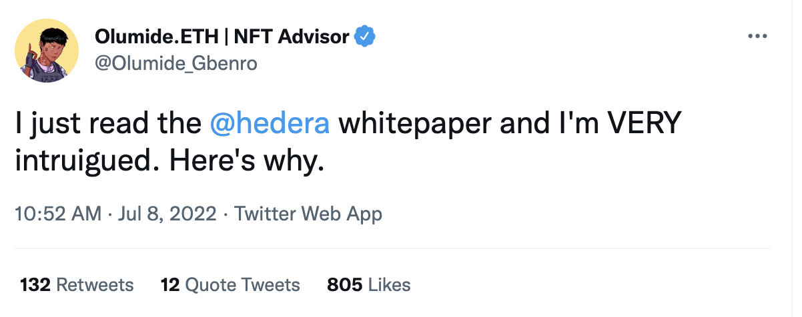Image resolution: width=802 pixels, height=317 pixels.
Task: Click the number 12 before Quote Tweets
Action: pos(169,285)
